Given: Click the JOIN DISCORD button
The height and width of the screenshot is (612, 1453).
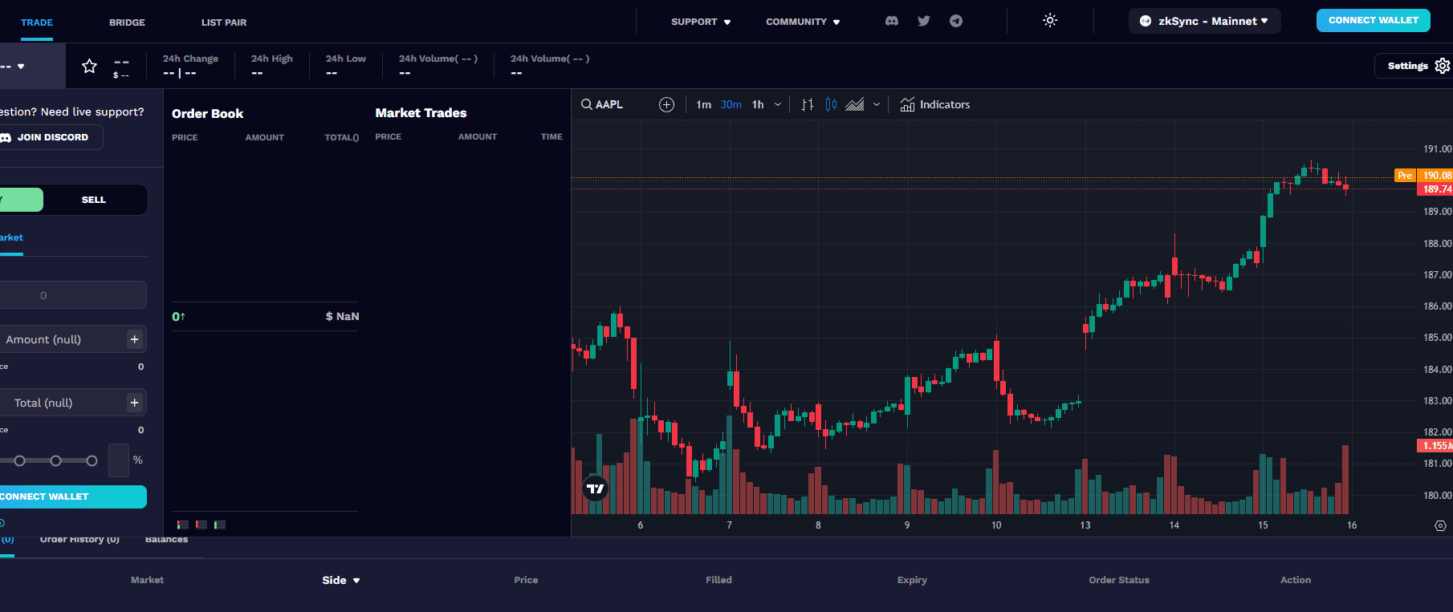Looking at the screenshot, I should click(x=50, y=137).
